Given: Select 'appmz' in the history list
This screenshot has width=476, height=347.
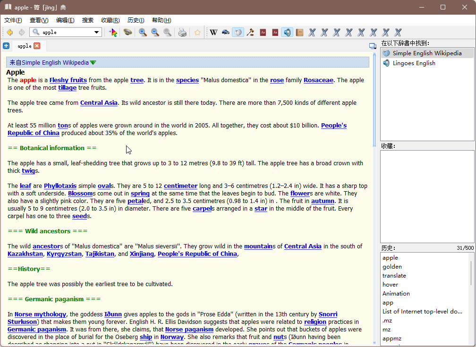Looking at the screenshot, I should pyautogui.click(x=425, y=339).
